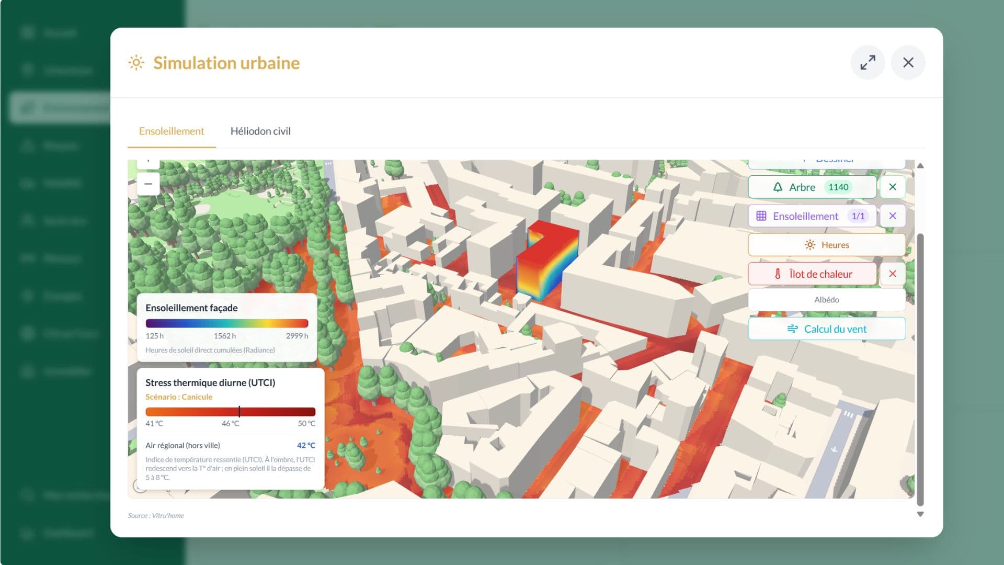Click the Ensoleillement façade gradient bar

[x=227, y=323]
